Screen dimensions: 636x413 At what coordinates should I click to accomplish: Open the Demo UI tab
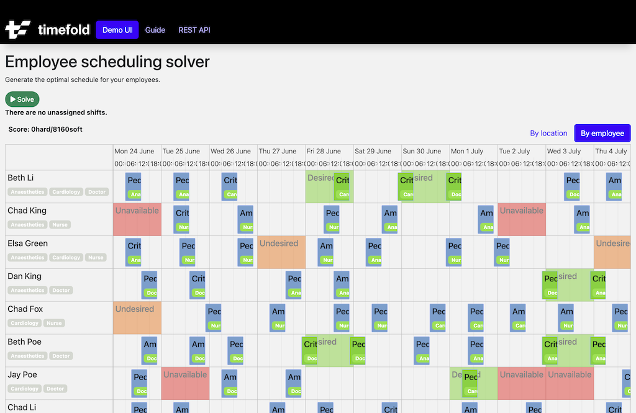click(117, 30)
